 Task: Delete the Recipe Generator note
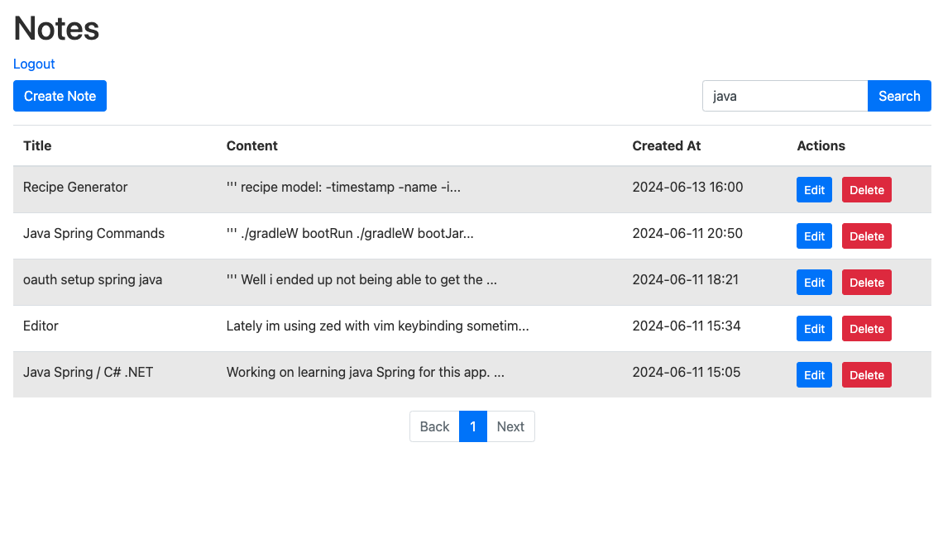tap(866, 190)
